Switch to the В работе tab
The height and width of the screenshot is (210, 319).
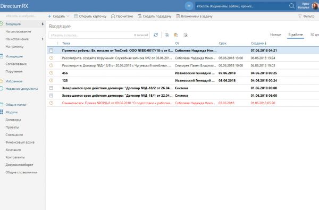click(x=296, y=35)
